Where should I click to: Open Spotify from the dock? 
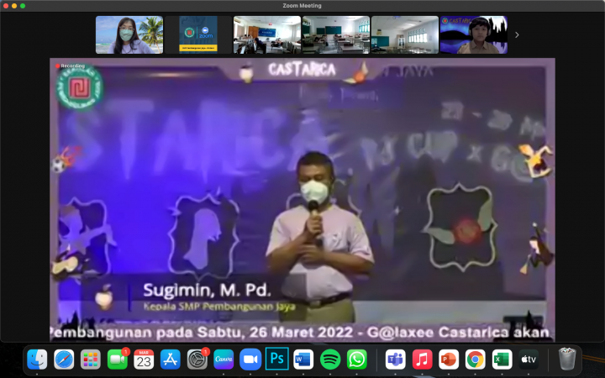tap(330, 360)
